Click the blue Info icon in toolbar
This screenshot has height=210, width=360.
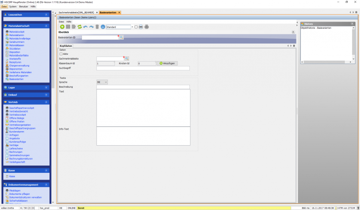(103, 27)
